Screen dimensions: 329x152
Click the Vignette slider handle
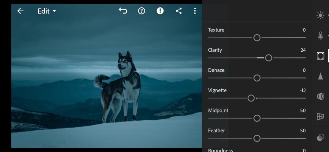click(x=251, y=98)
